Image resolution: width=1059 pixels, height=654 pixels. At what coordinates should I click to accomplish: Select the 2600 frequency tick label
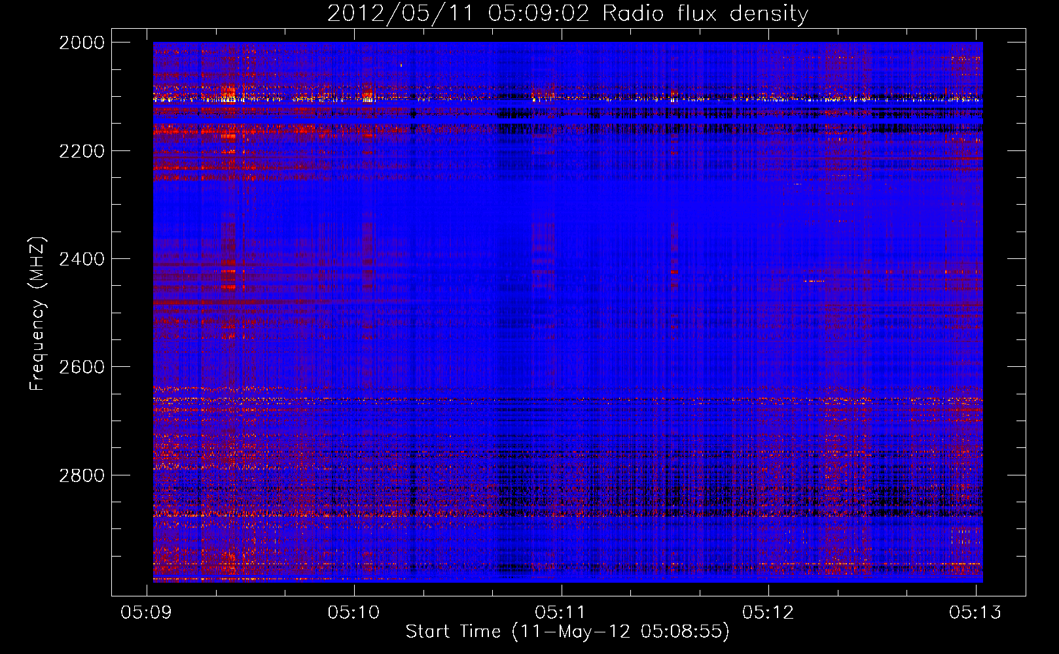82,367
